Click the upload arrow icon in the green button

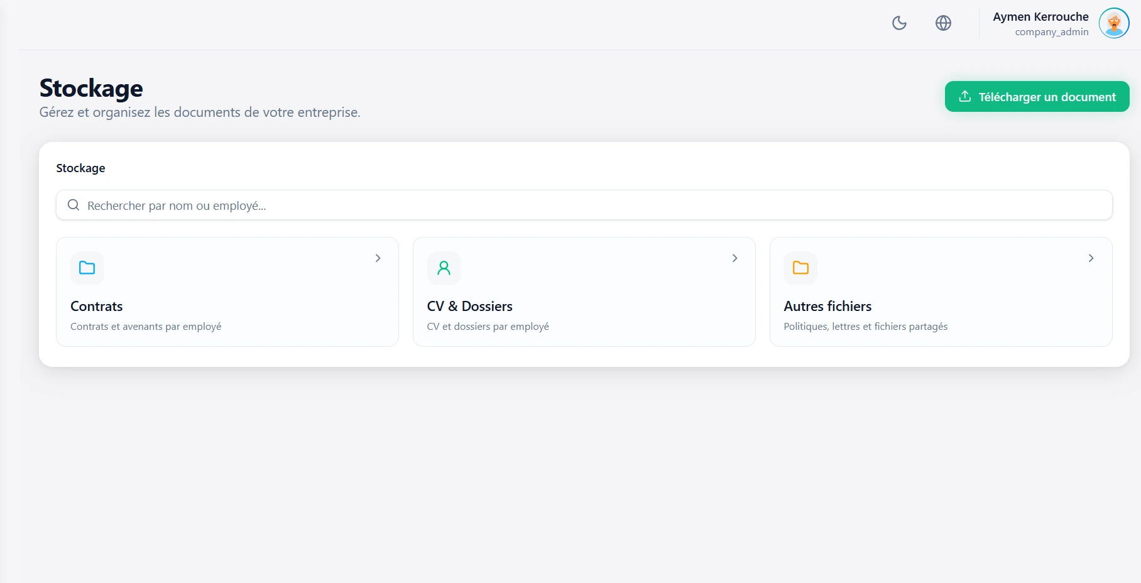click(x=964, y=96)
